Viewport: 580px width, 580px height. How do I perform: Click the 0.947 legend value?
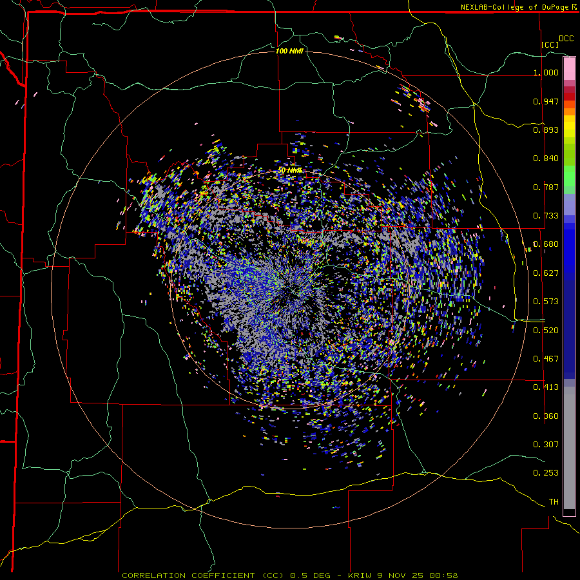(546, 101)
